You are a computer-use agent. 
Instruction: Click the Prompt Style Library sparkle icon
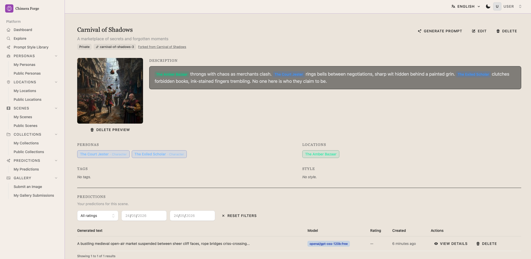(x=8, y=47)
